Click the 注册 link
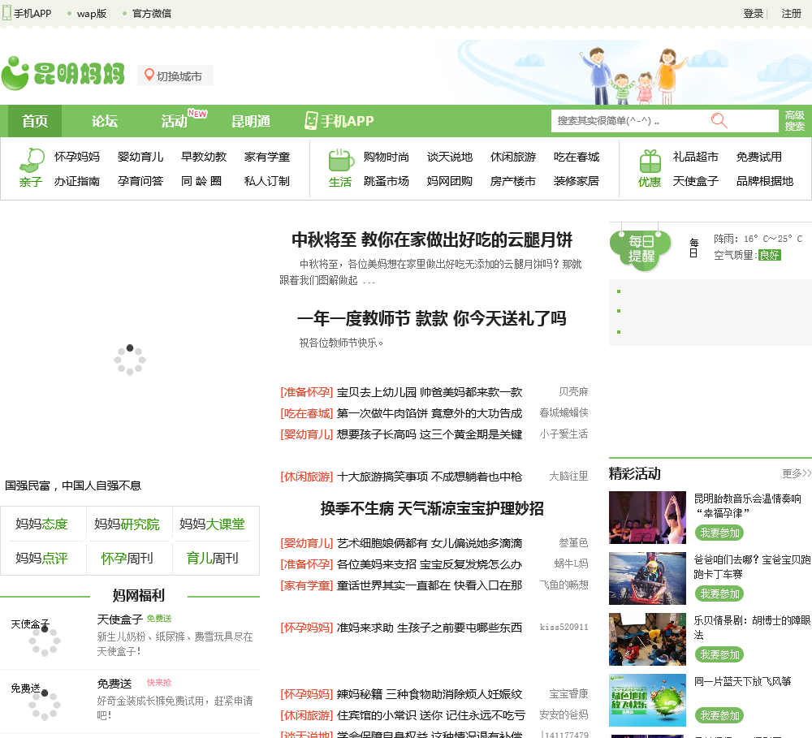The height and width of the screenshot is (738, 812). [791, 14]
